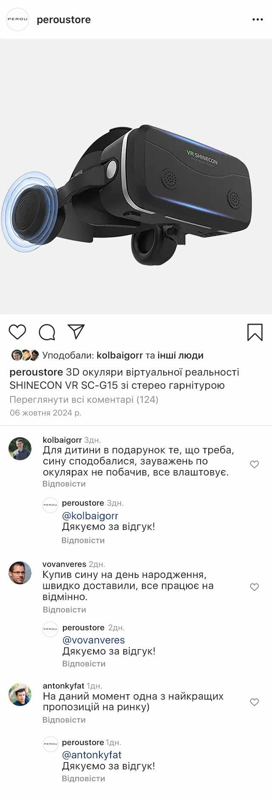The image size is (272, 800).
Task: Toggle the bookmark to save post
Action: click(x=255, y=332)
